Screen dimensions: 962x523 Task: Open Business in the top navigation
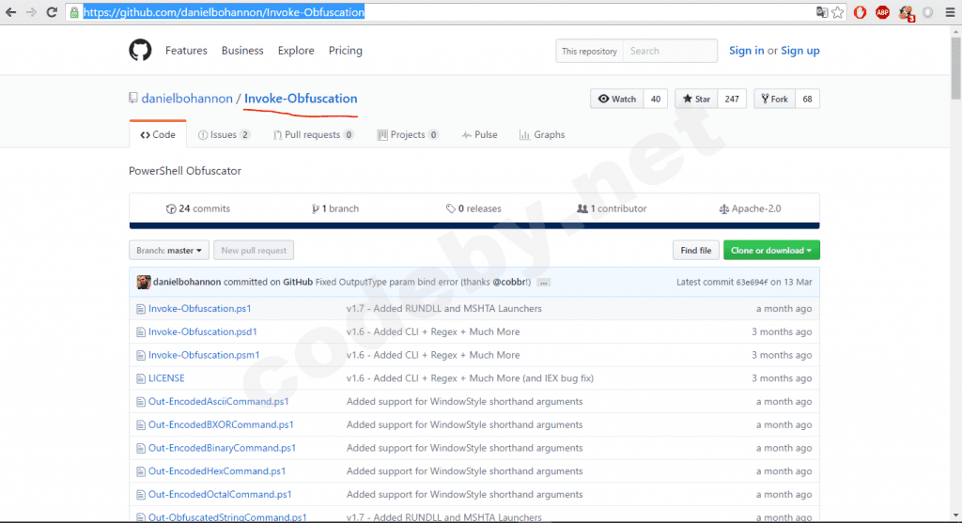(x=242, y=51)
